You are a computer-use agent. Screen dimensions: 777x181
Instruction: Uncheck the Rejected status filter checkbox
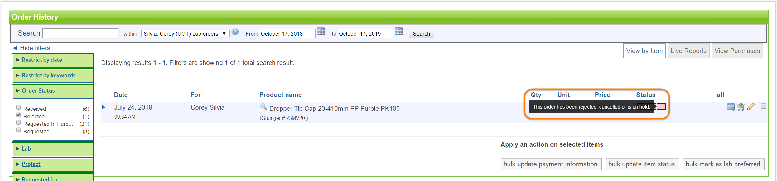(x=19, y=115)
